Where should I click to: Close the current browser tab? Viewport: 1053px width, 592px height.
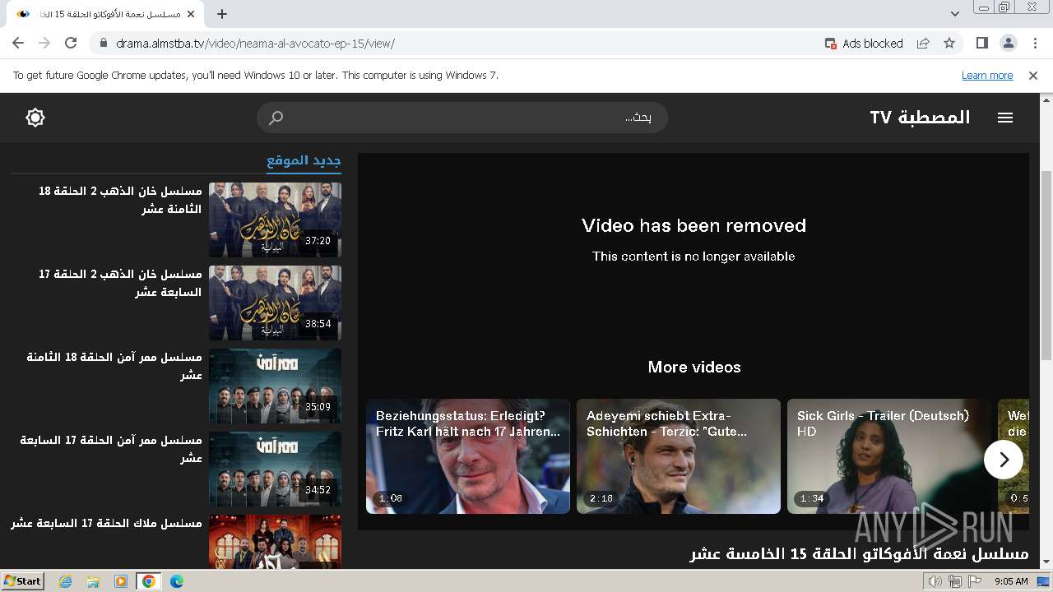[x=191, y=14]
